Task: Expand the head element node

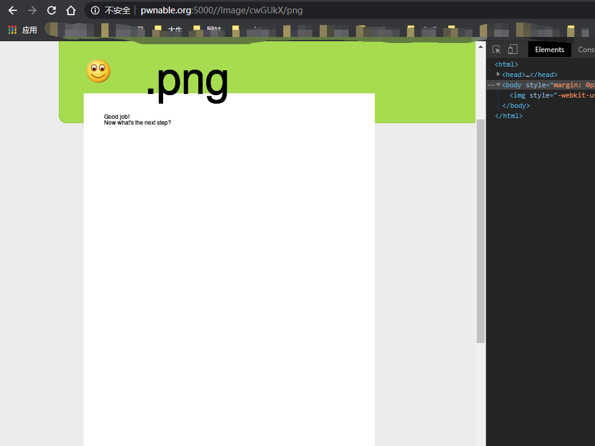Action: 499,75
